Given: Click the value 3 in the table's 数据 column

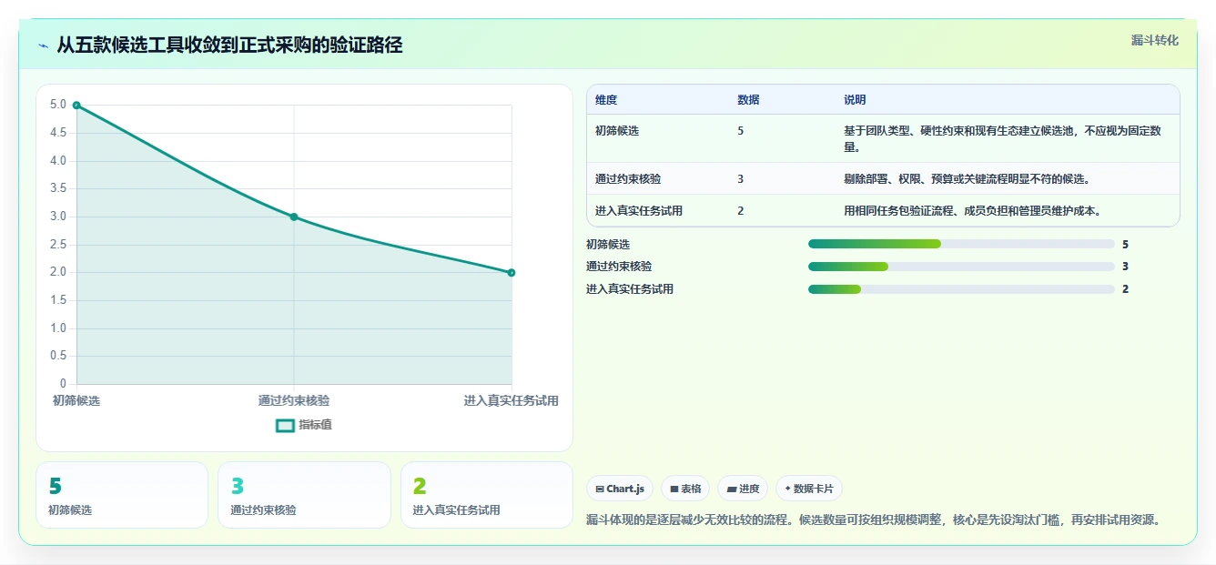Looking at the screenshot, I should [x=741, y=179].
